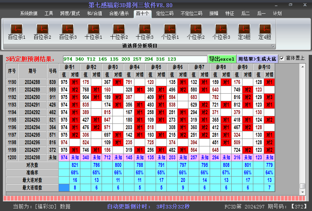Click the 用结果>生成大底 button

[257, 59]
